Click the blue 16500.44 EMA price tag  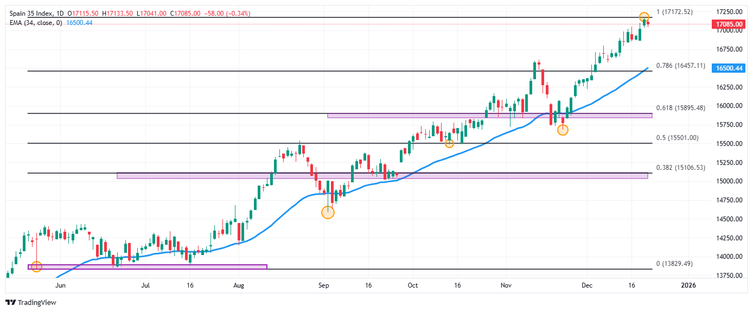coord(729,68)
